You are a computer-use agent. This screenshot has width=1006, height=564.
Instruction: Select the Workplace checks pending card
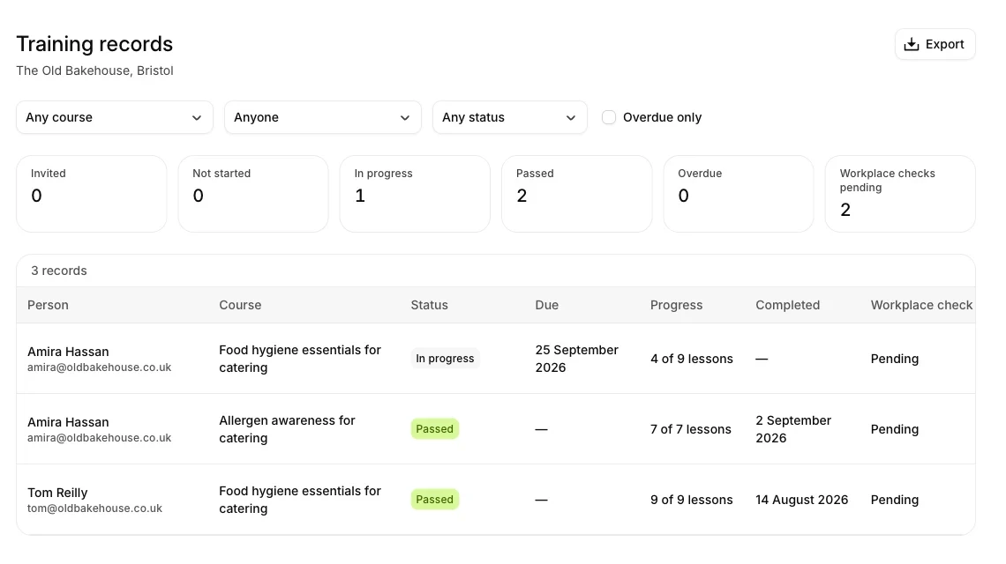(x=900, y=194)
